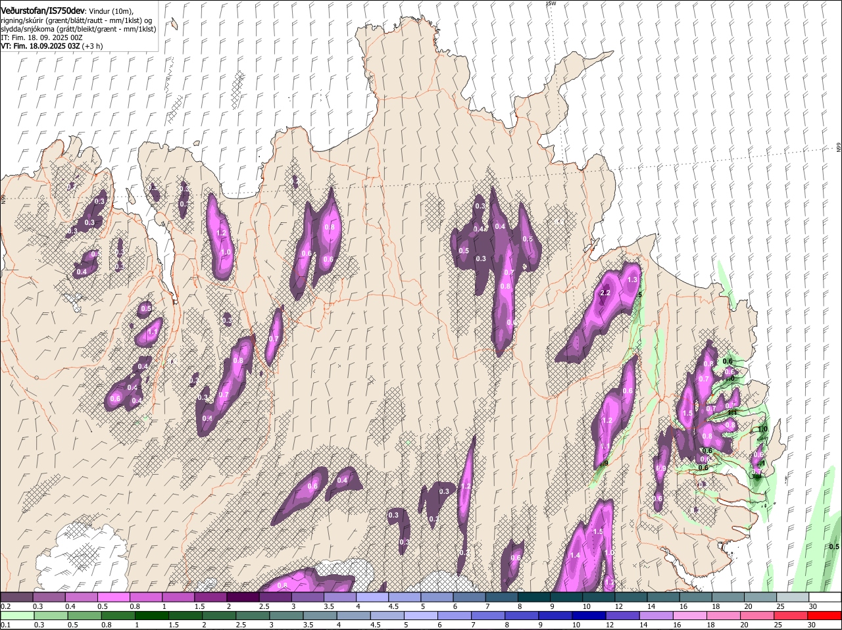Click the '2.2' precipitation value on the map

606,293
